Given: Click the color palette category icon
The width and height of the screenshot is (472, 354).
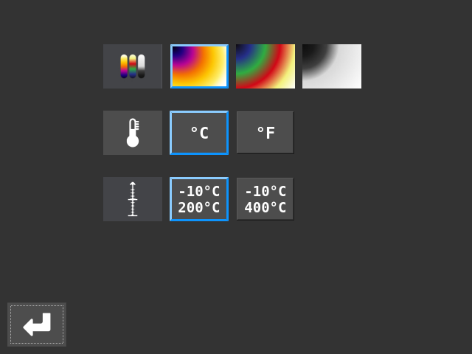Looking at the screenshot, I should pos(133,66).
